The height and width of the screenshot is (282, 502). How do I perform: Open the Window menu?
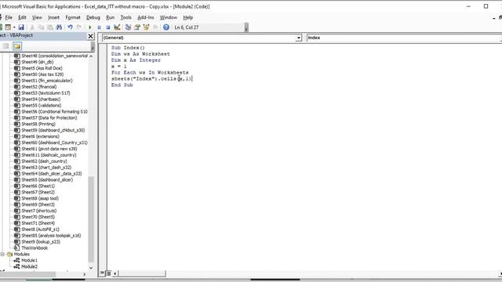(168, 17)
